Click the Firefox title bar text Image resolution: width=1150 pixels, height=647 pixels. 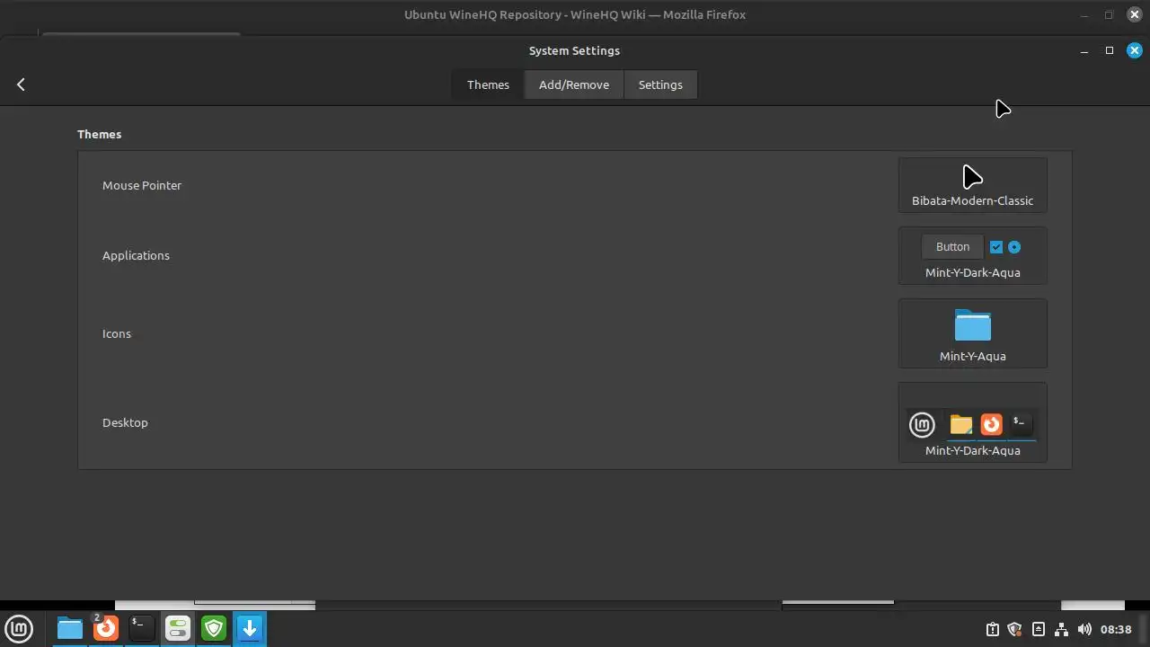575,14
